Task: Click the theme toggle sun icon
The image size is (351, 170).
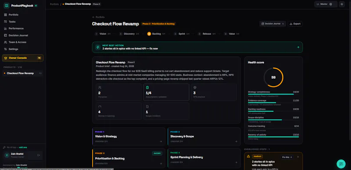Action: point(342,4)
